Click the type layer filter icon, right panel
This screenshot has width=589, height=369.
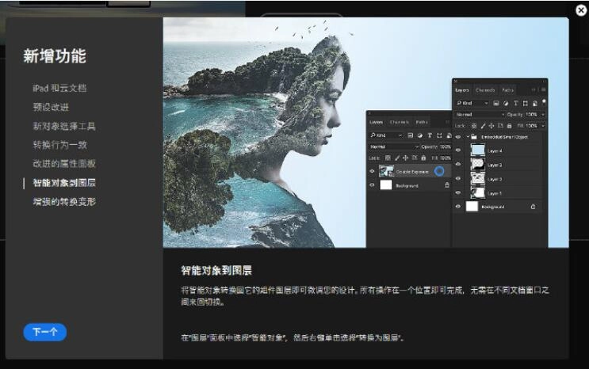coord(516,103)
